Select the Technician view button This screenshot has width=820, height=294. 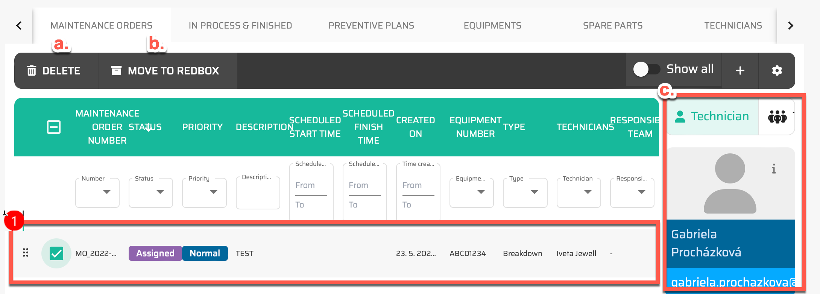click(712, 117)
